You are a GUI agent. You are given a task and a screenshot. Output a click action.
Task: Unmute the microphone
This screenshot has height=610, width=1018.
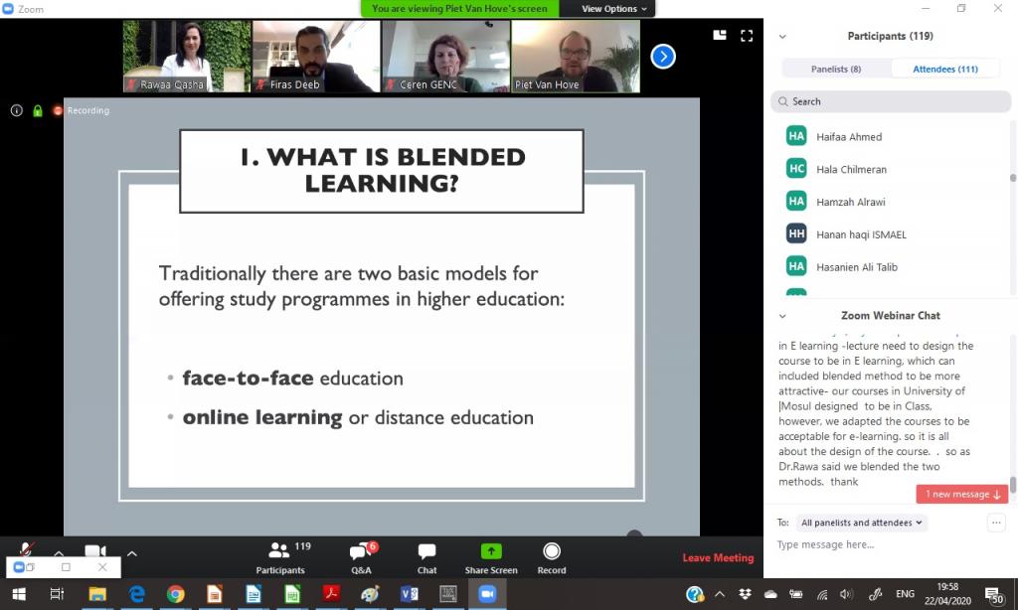click(27, 551)
